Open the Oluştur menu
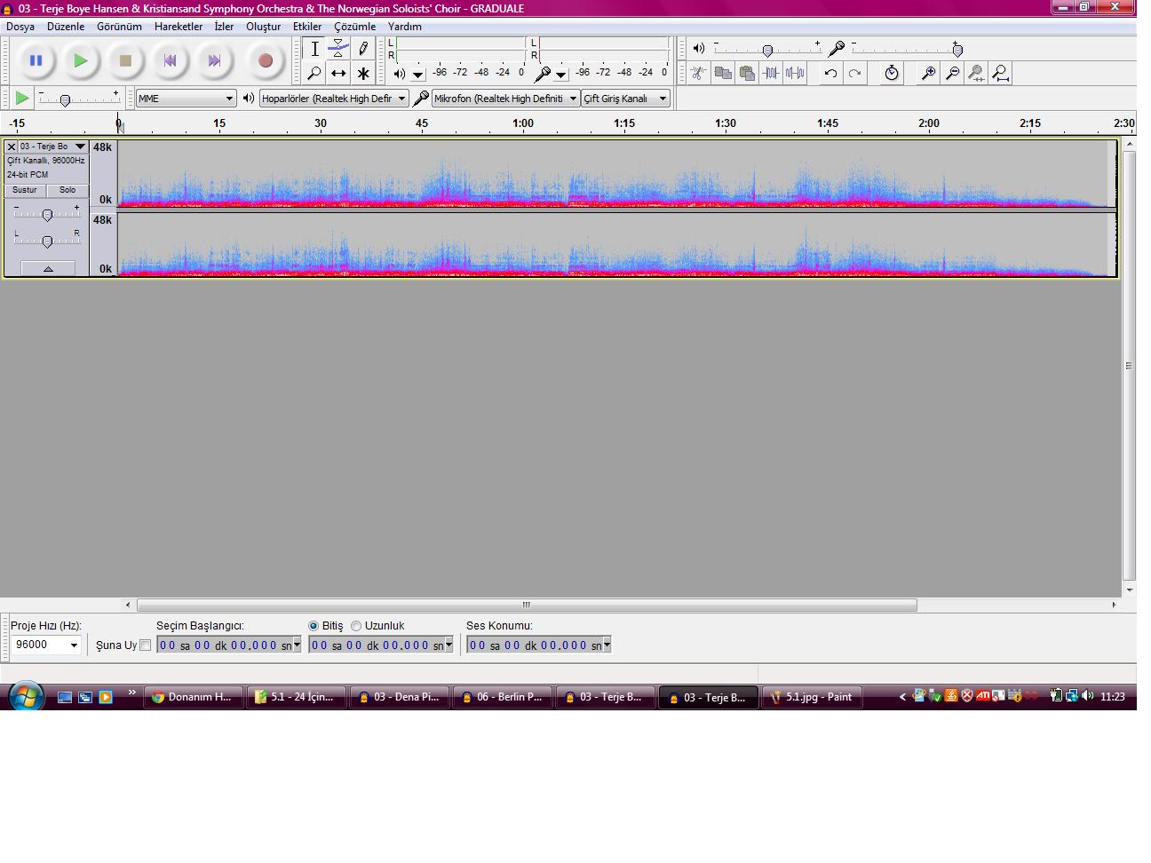1151x863 pixels. [x=263, y=27]
